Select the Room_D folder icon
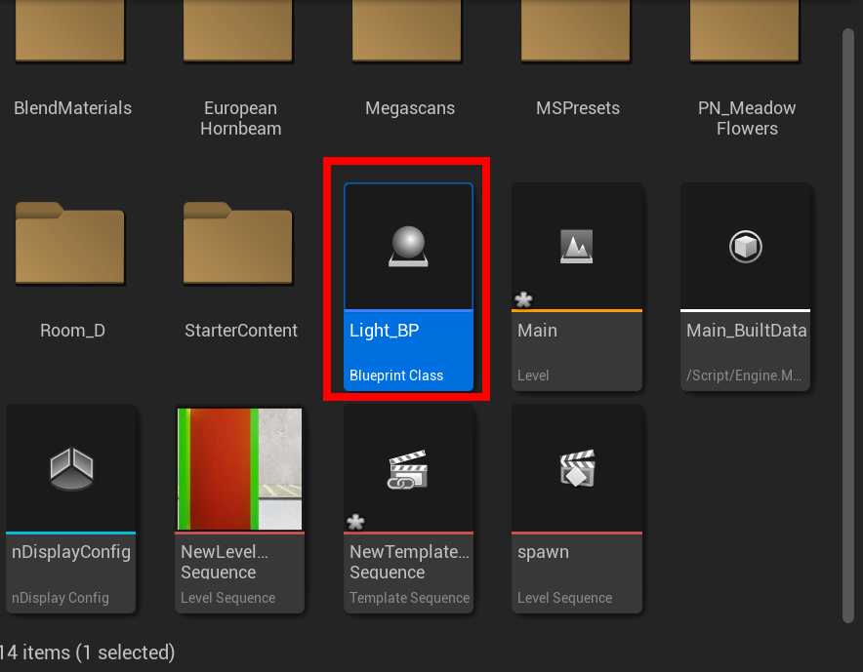 click(70, 243)
